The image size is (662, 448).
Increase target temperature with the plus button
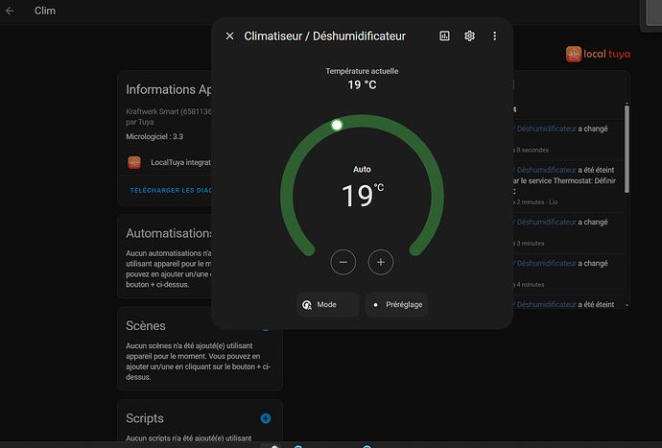coord(381,261)
